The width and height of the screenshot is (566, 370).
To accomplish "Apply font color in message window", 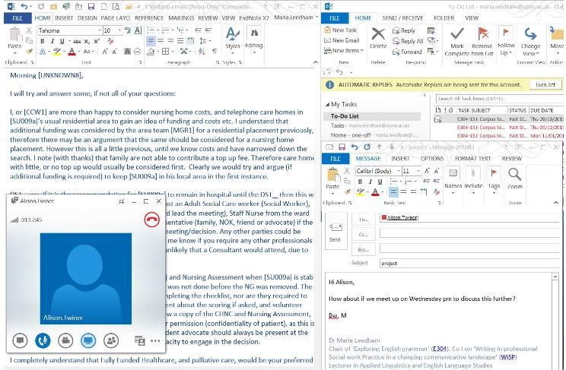I will (375, 192).
